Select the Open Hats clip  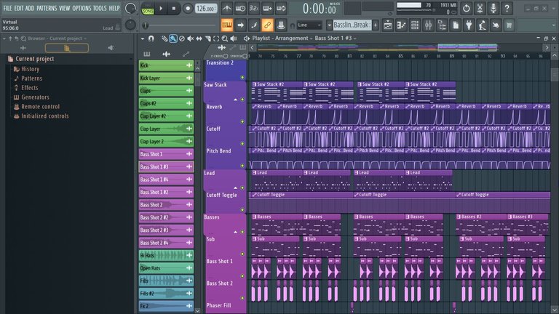(166, 268)
